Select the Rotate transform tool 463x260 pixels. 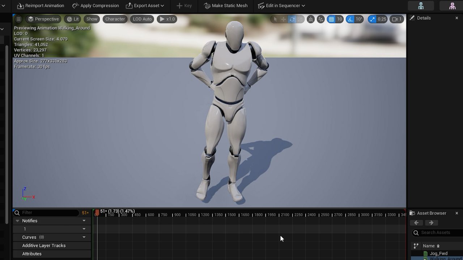coord(292,19)
